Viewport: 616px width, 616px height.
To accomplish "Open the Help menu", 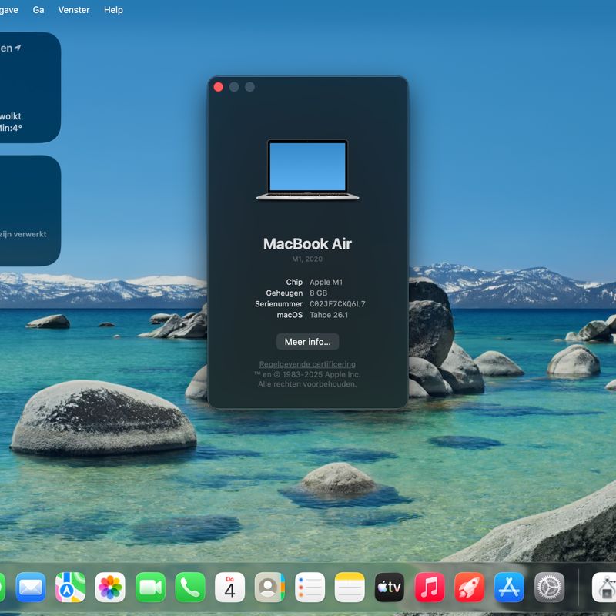I will [113, 10].
